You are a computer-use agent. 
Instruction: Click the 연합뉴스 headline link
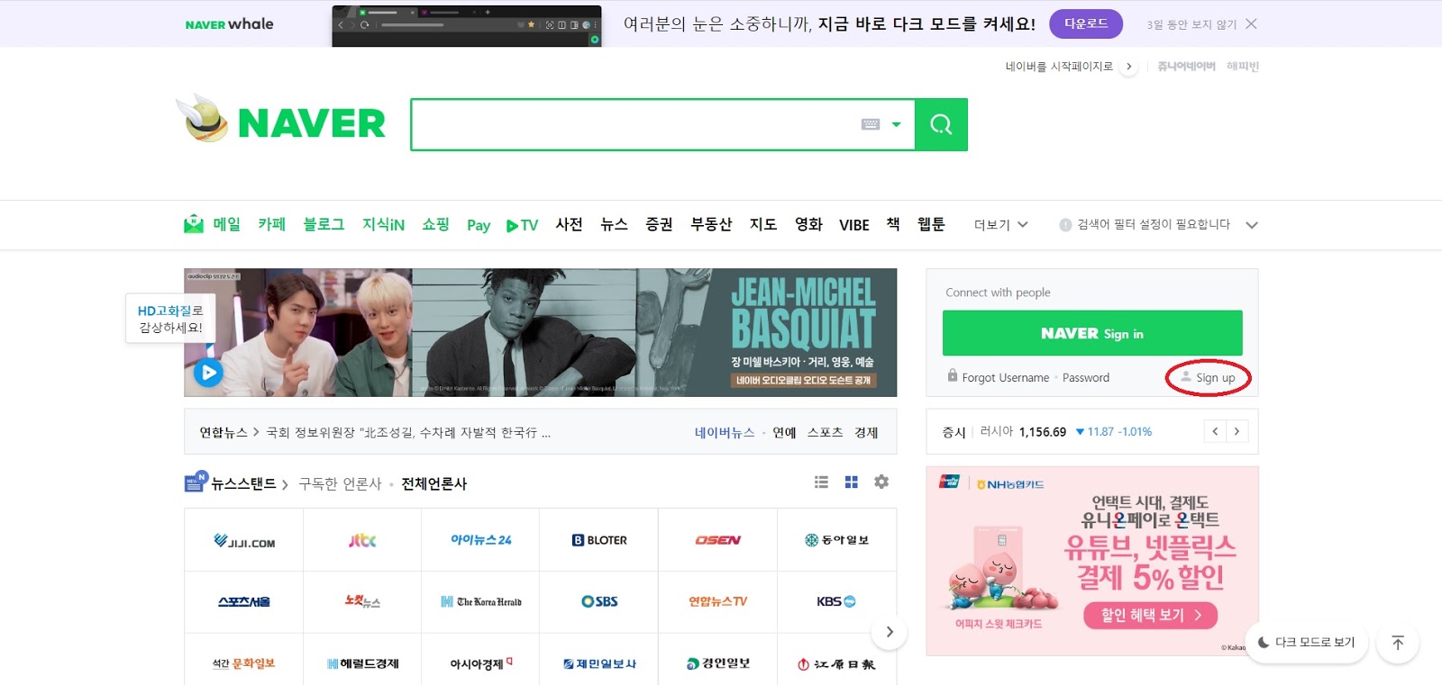(x=408, y=433)
